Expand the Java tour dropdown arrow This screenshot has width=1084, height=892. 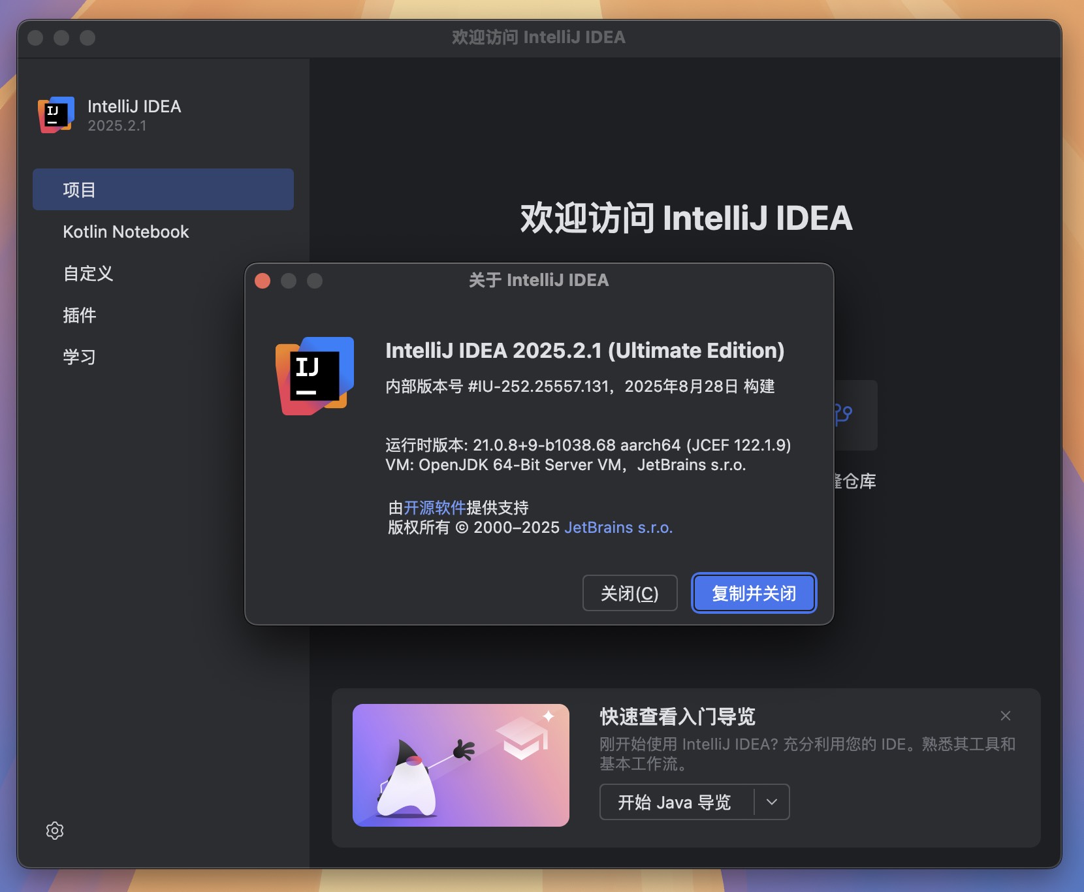click(772, 802)
